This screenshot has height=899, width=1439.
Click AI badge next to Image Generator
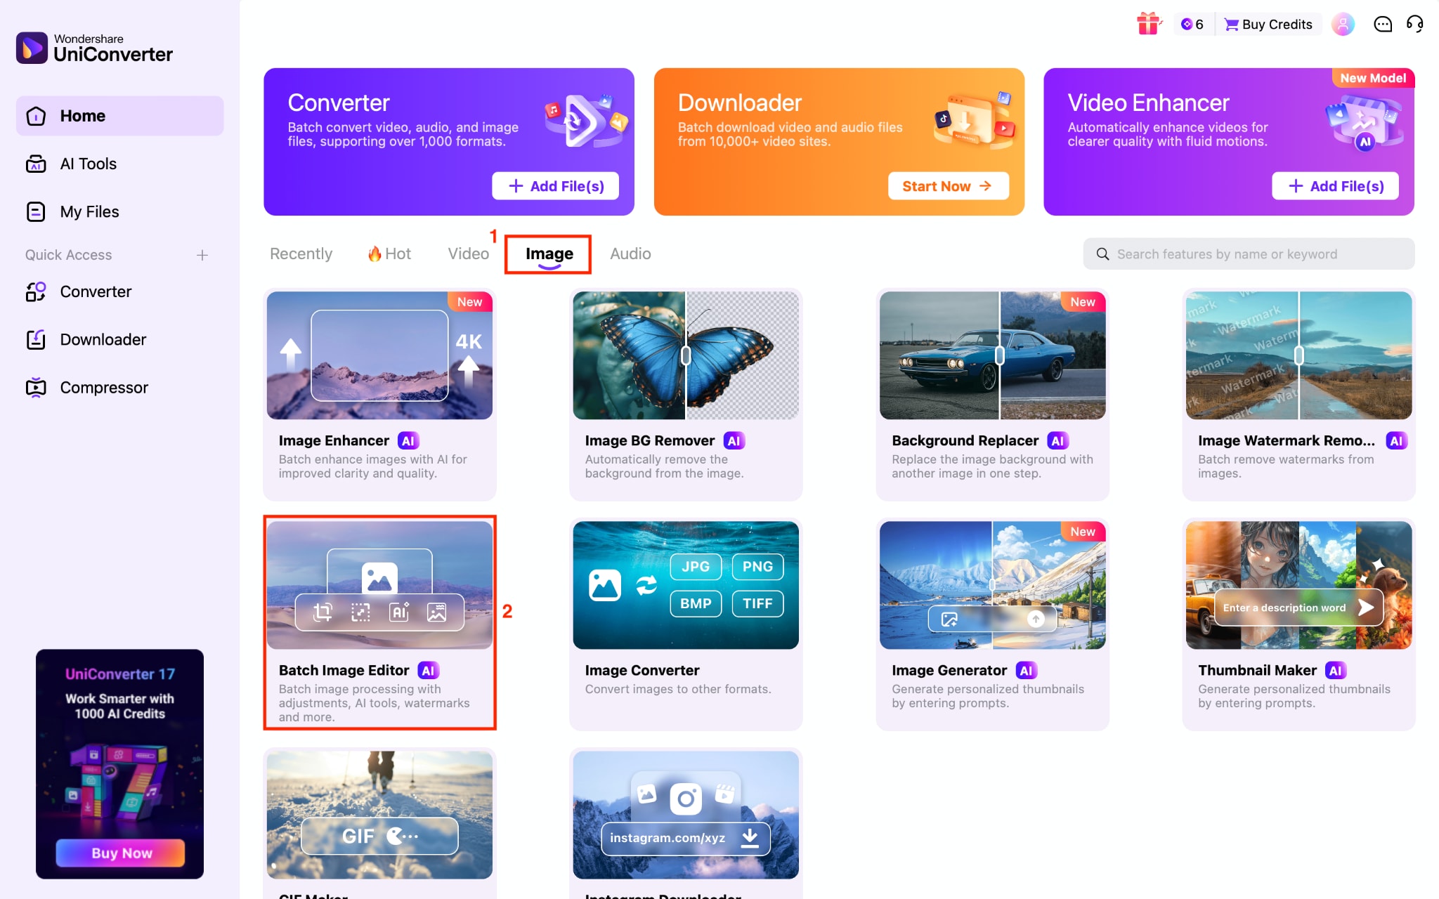coord(1026,670)
